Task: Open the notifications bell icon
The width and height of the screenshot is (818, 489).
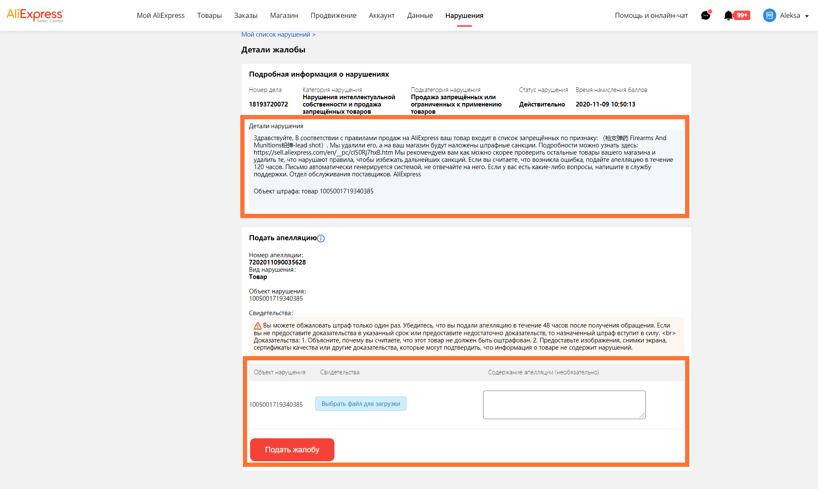Action: 728,15
